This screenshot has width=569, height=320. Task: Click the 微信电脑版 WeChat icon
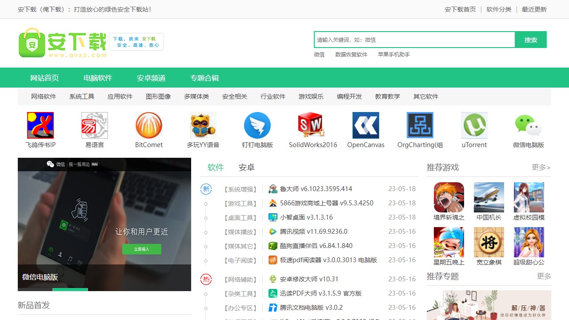[528, 125]
